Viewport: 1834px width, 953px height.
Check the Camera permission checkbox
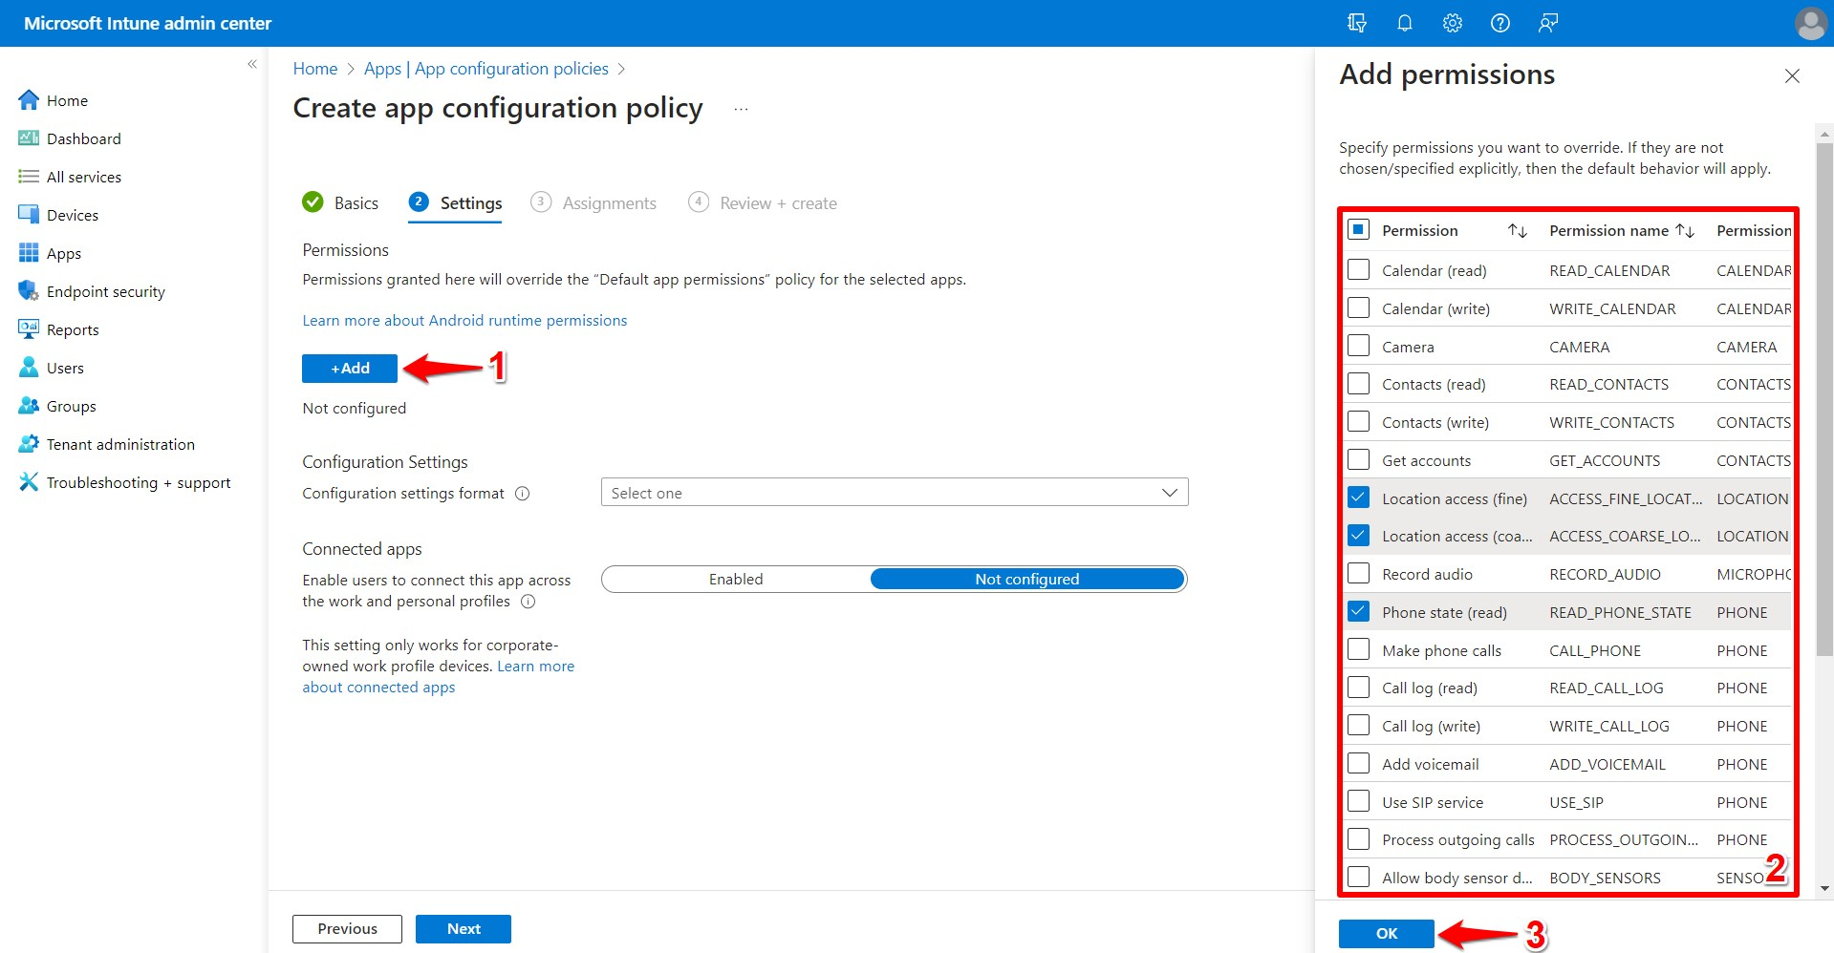click(x=1358, y=346)
